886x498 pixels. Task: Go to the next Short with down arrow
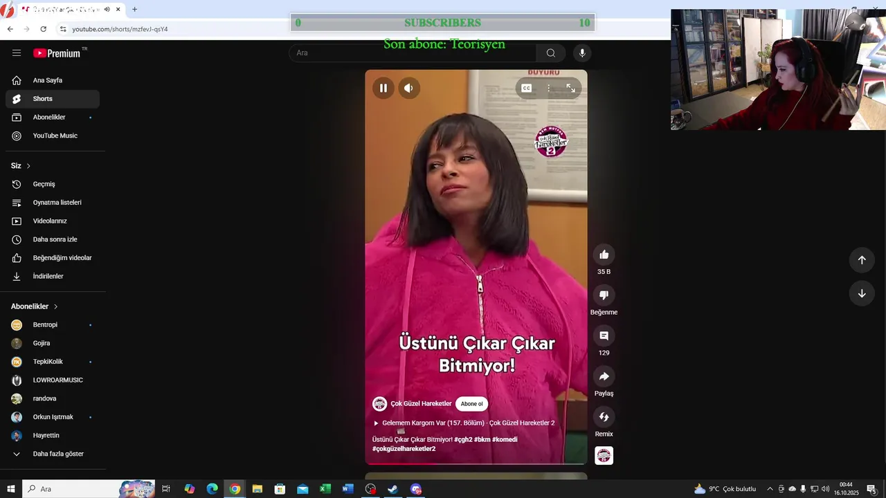point(862,293)
